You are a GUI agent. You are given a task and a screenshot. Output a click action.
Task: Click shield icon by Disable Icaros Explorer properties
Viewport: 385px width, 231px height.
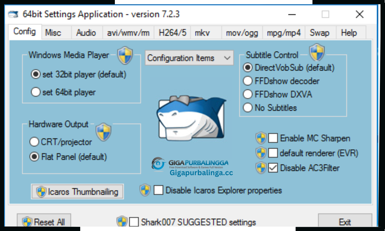[x=145, y=190]
